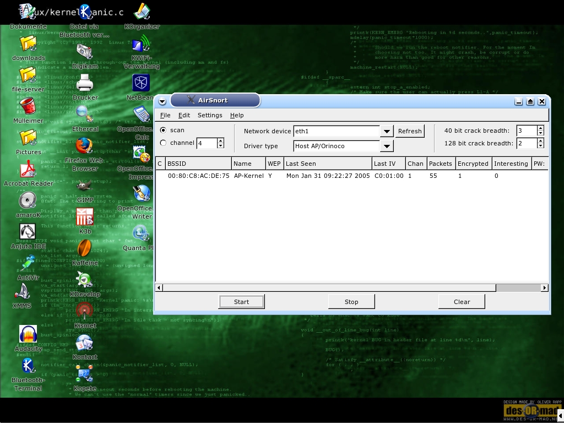Sort by Interesting column header
The image size is (564, 423).
coord(511,164)
